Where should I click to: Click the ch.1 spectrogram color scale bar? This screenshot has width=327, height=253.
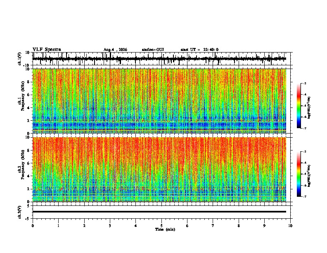click(x=299, y=106)
